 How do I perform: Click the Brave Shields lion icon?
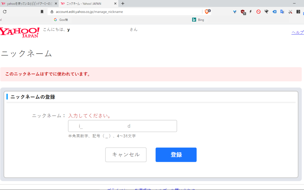point(207,12)
